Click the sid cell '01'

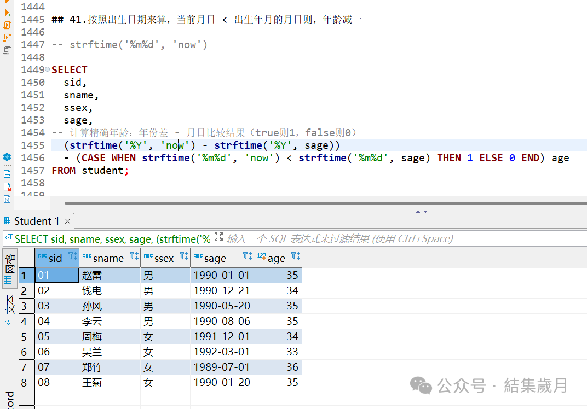click(57, 276)
